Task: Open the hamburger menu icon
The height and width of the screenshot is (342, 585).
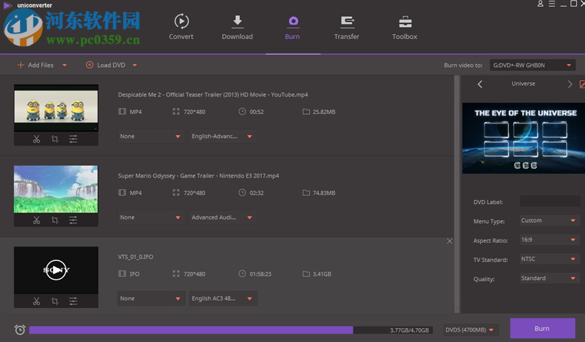Action: (x=551, y=3)
